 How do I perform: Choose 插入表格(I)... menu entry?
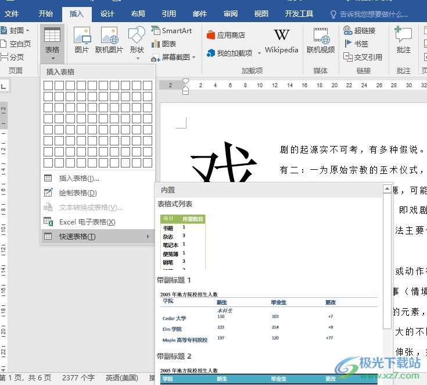pyautogui.click(x=98, y=179)
